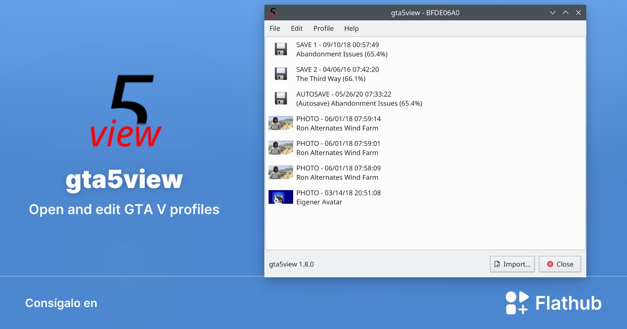The height and width of the screenshot is (329, 627).
Task: Open the Profile menu
Action: [x=323, y=28]
